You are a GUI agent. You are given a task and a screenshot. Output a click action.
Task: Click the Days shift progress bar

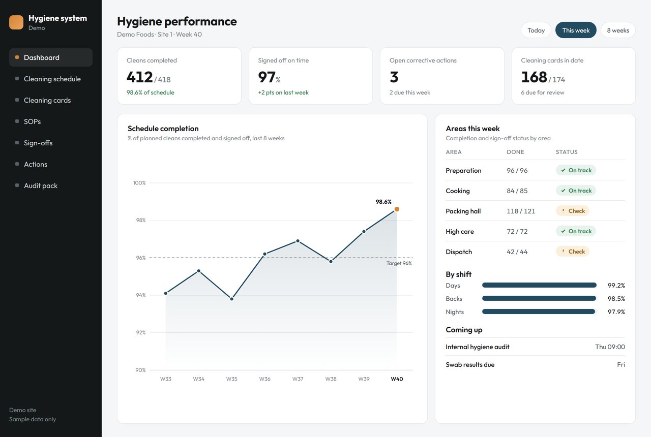[539, 285]
